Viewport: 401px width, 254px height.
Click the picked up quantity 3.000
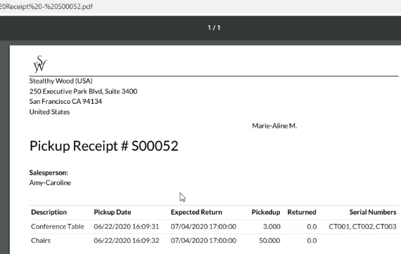pyautogui.click(x=272, y=227)
